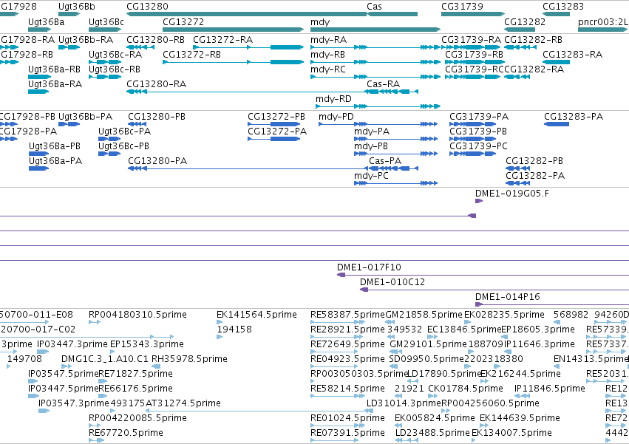Screen dimensions: 629x444
Task: Select transcript Cas-RA label
Action: click(383, 83)
